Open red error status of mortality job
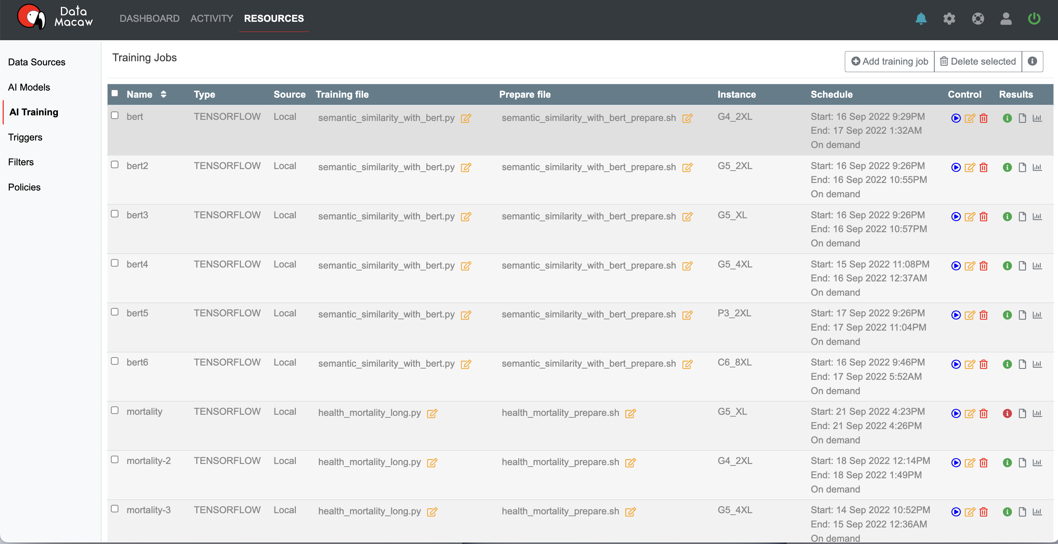 click(x=1007, y=414)
